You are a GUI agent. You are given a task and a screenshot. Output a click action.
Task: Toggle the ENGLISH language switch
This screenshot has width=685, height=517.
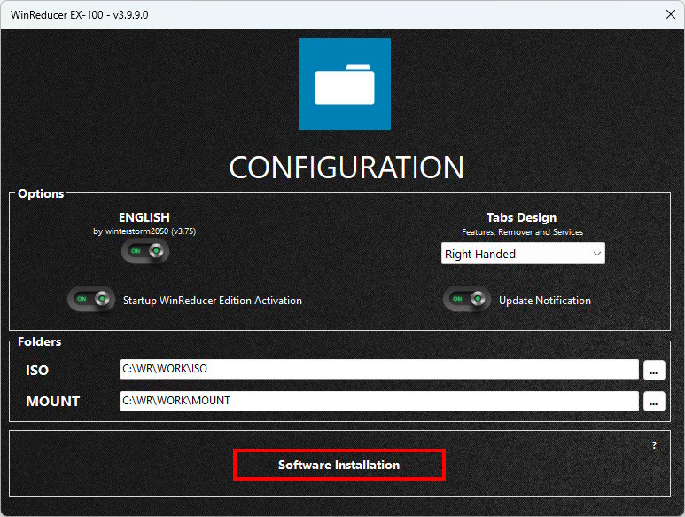(x=145, y=251)
